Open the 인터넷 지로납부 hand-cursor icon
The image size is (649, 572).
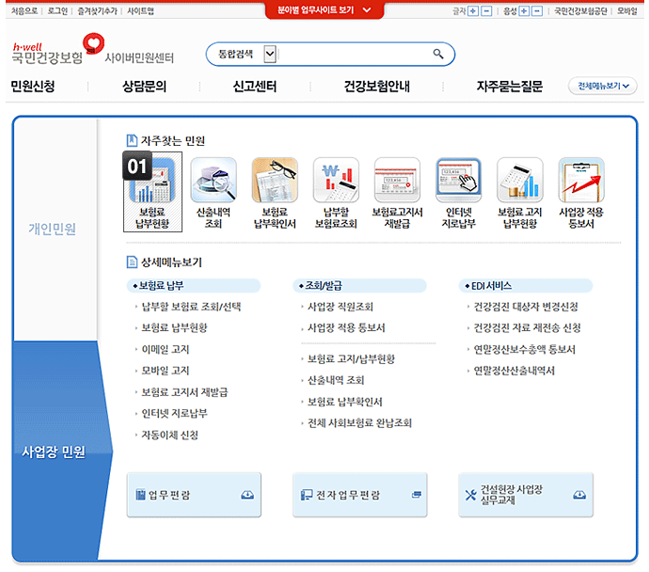[x=459, y=180]
